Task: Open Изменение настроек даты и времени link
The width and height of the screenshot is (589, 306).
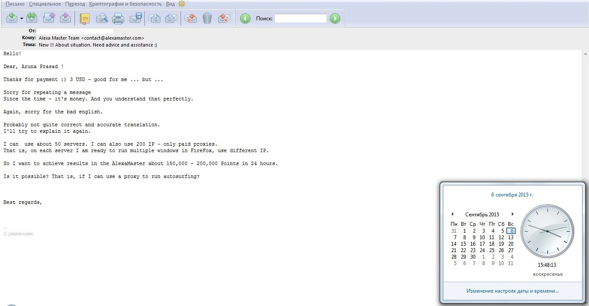Action: 512,291
